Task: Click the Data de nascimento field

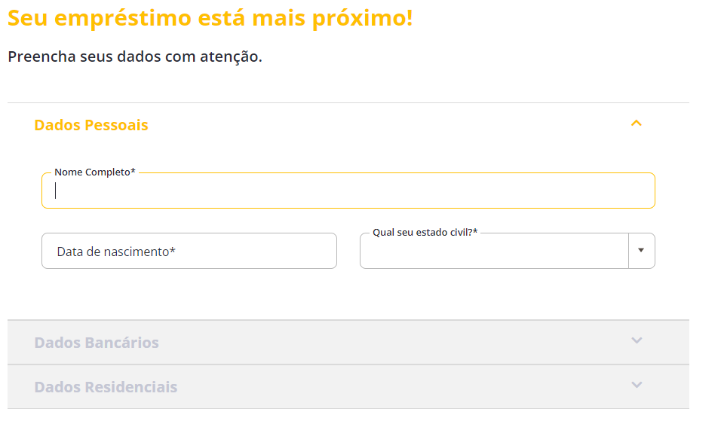Action: (x=189, y=251)
